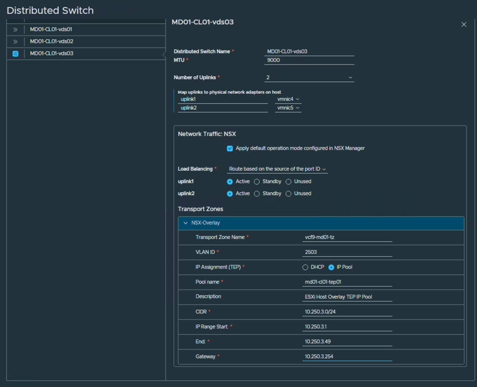Collapse the NSX-Overlay transport zone section
Viewport: 477px width, 387px height.
186,223
